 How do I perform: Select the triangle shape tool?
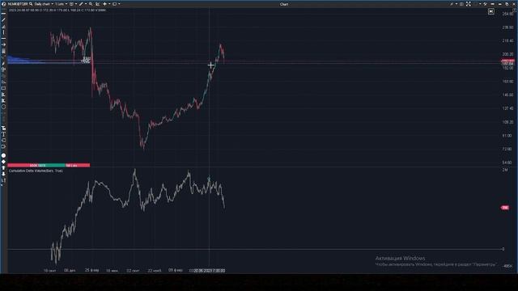point(3,82)
